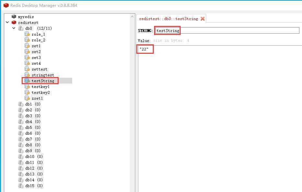Select the settest key
This screenshot has width=302, height=192.
click(39, 69)
